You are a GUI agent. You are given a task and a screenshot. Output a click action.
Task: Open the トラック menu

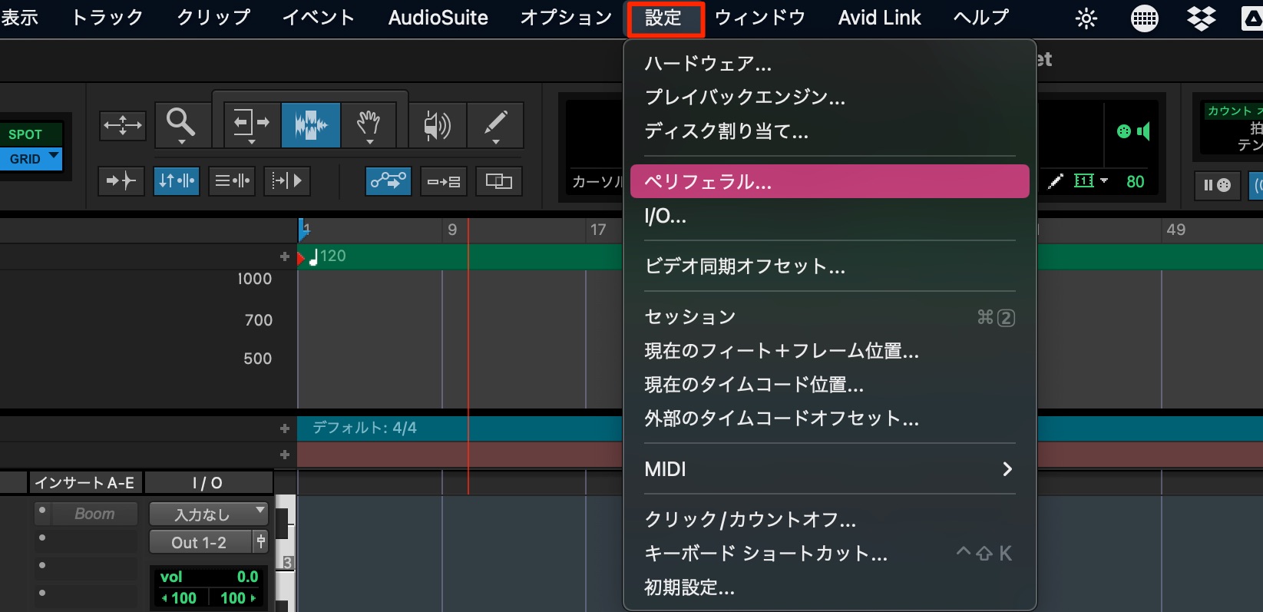[107, 18]
